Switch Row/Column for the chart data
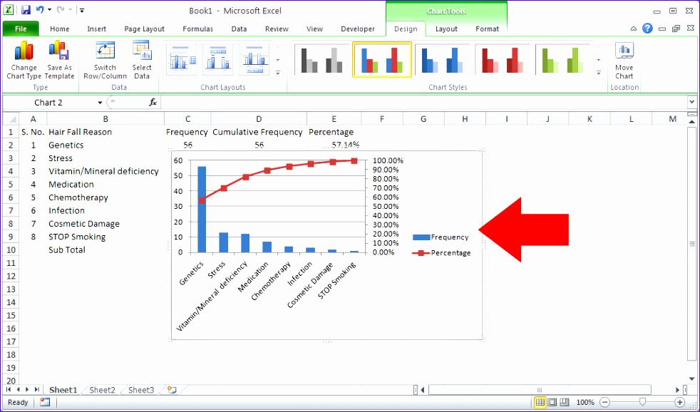This screenshot has width=700, height=412. [105, 61]
